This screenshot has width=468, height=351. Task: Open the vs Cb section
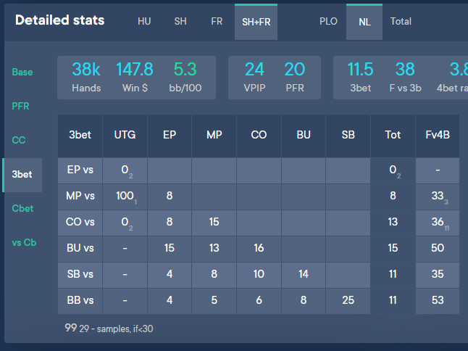[x=24, y=242]
